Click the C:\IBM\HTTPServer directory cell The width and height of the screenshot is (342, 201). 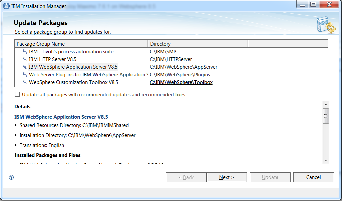coord(171,59)
